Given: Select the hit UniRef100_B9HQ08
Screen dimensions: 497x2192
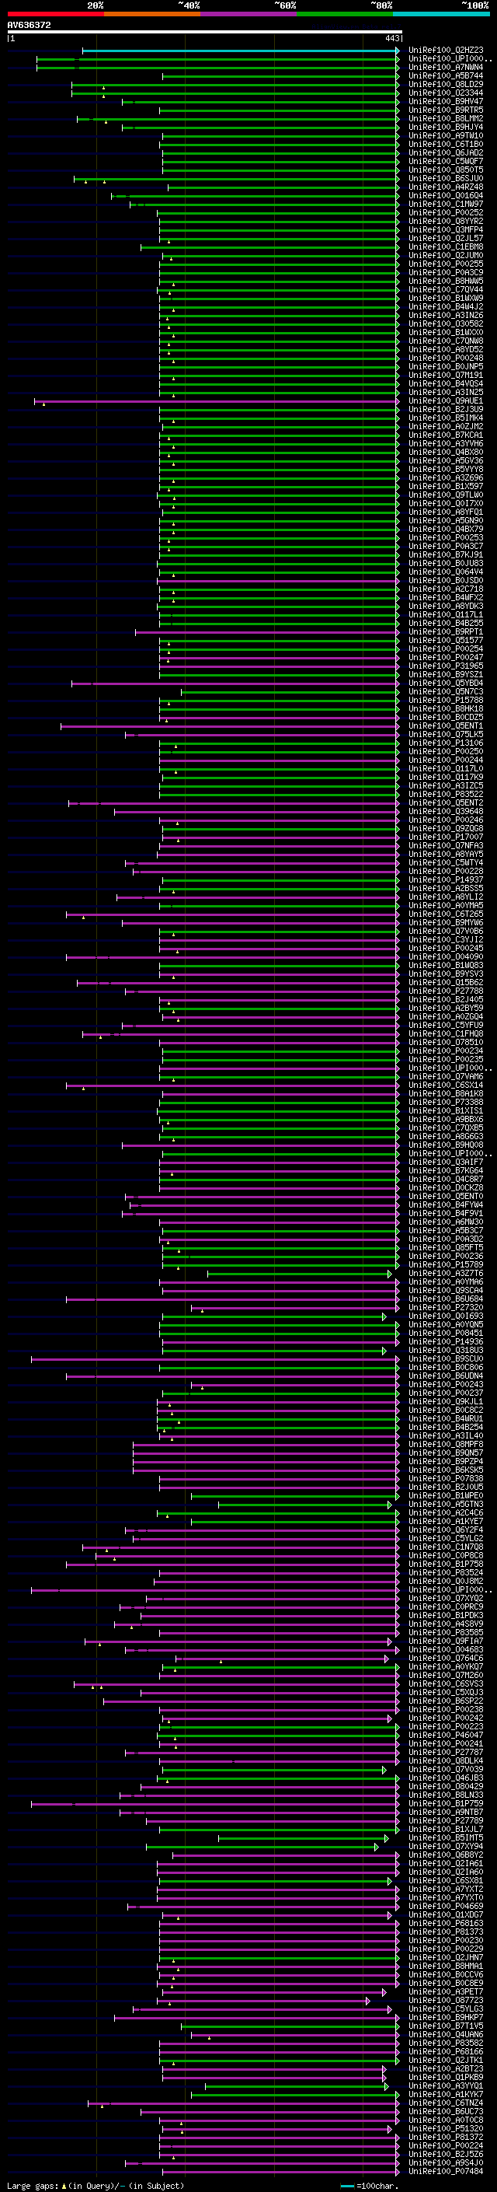Looking at the screenshot, I should tap(446, 1145).
